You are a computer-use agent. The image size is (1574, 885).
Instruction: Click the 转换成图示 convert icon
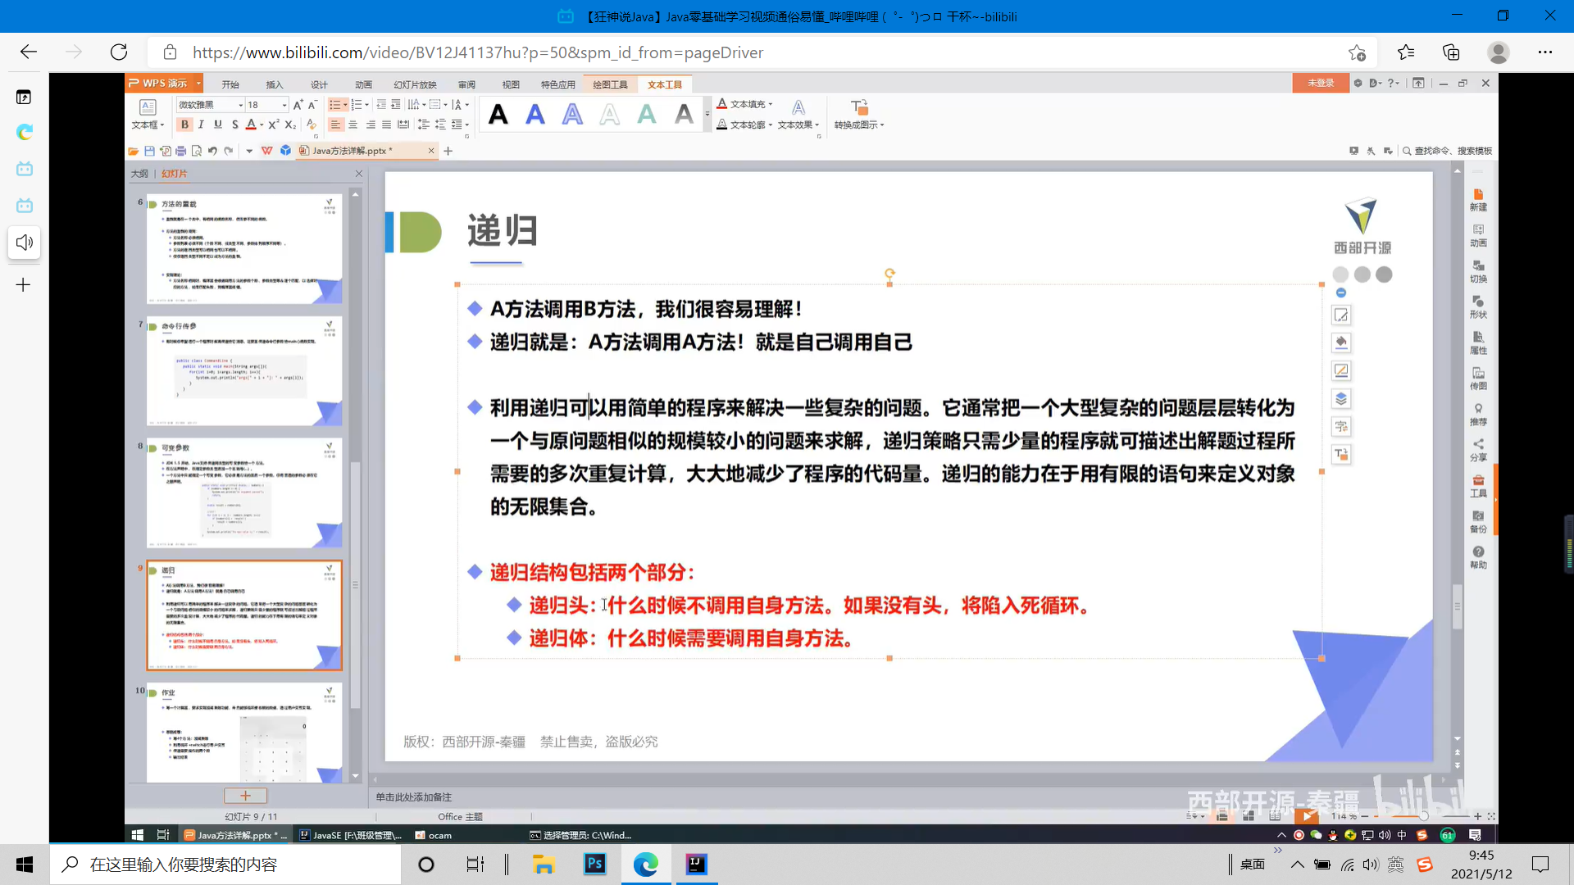click(x=858, y=108)
